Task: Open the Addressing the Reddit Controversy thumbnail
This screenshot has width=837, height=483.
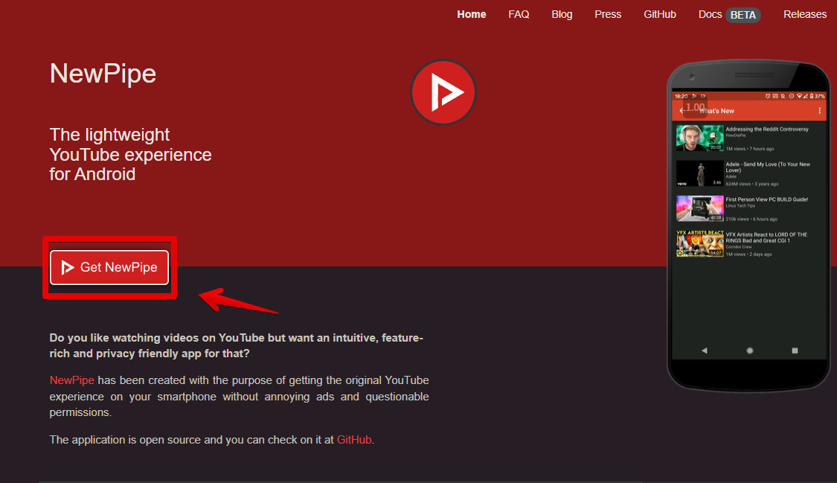Action: tap(700, 138)
